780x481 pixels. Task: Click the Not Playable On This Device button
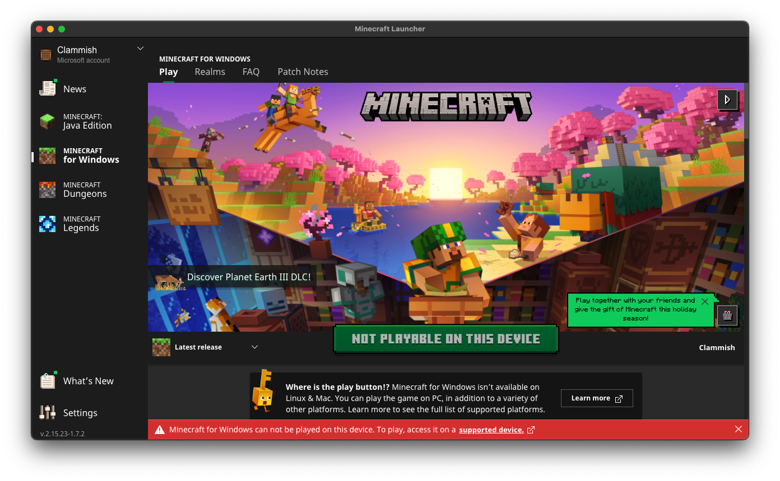[x=446, y=339]
